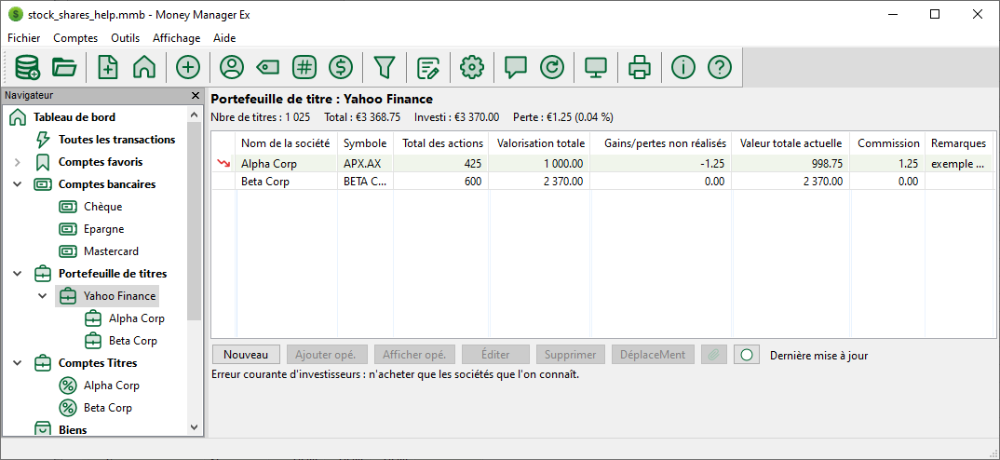Click the Nouveau button
1000x460 pixels.
(246, 355)
